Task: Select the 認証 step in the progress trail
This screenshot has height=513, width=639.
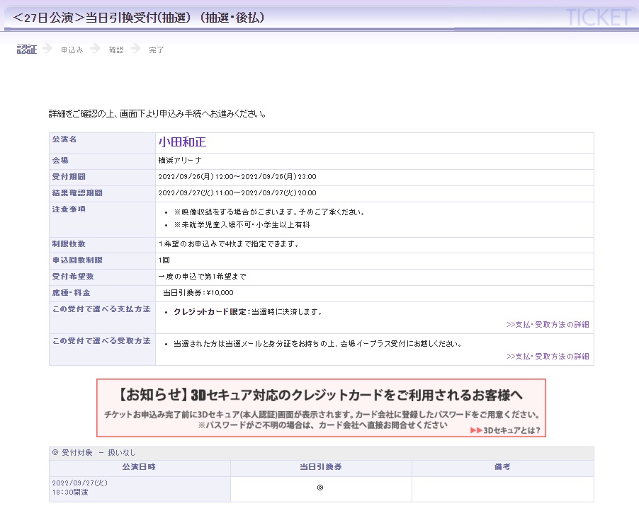Action: (27, 50)
